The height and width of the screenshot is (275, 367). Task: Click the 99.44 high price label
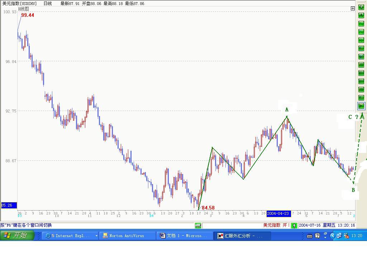28,15
